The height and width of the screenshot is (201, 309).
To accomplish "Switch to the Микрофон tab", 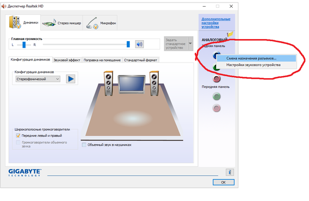I will pos(100,23).
